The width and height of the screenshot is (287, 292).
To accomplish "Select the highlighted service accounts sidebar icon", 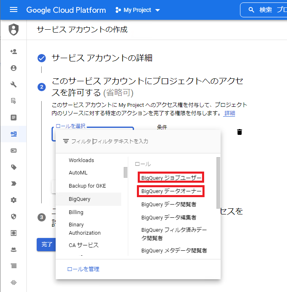I will (x=14, y=134).
